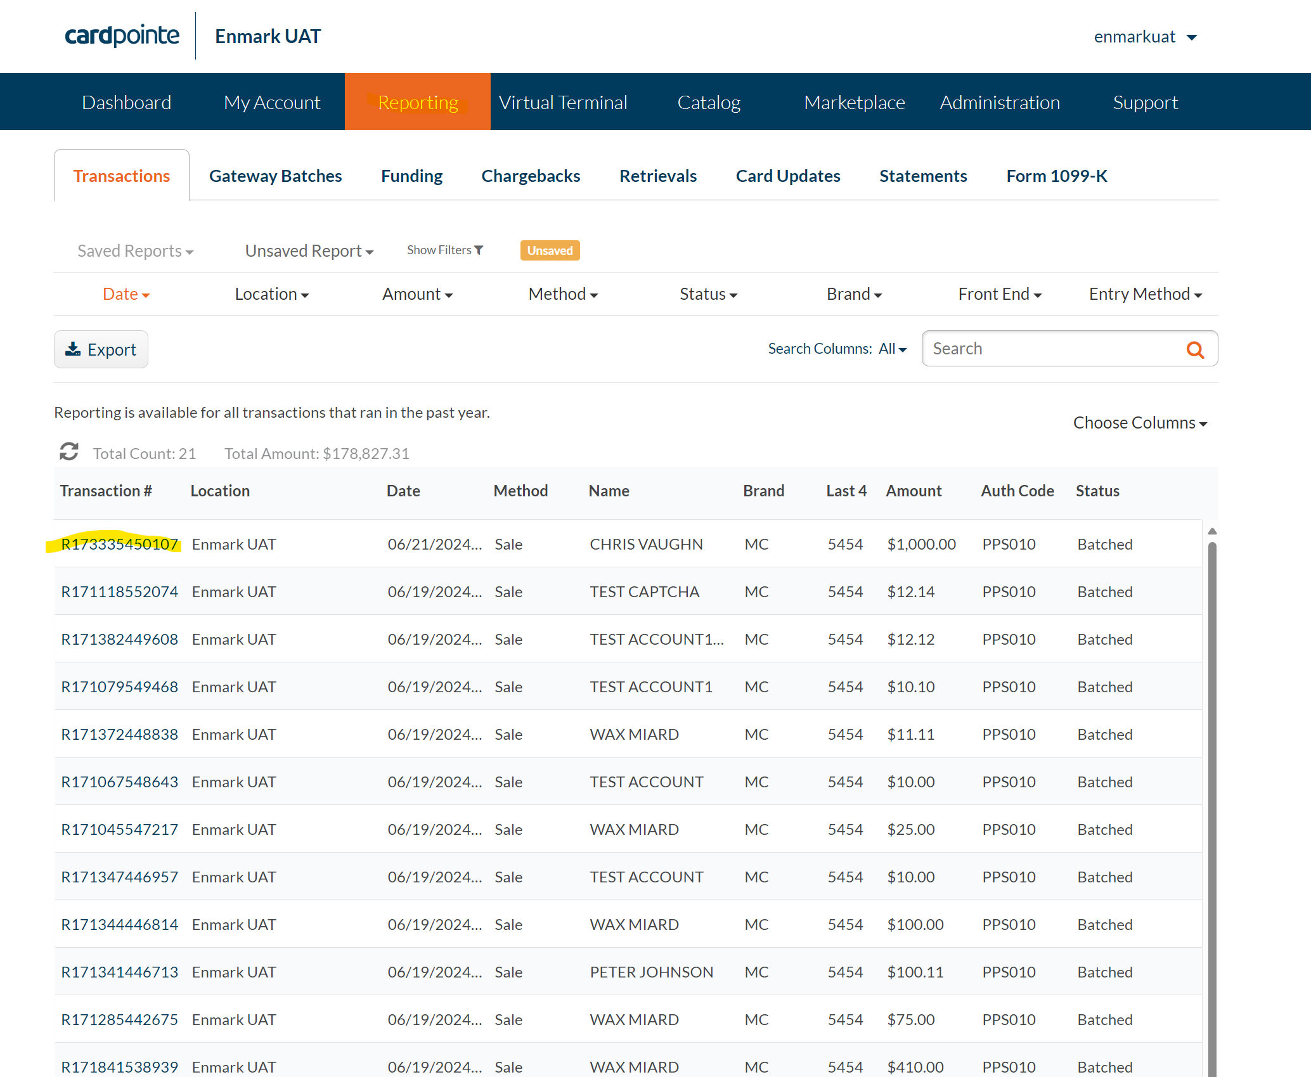Open My Account in navigation
Image resolution: width=1311 pixels, height=1077 pixels.
pyautogui.click(x=272, y=102)
